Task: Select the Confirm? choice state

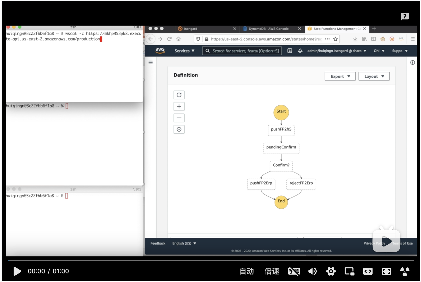Action: (x=281, y=166)
